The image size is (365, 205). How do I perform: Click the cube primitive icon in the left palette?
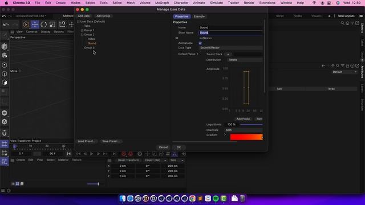coord(5,47)
